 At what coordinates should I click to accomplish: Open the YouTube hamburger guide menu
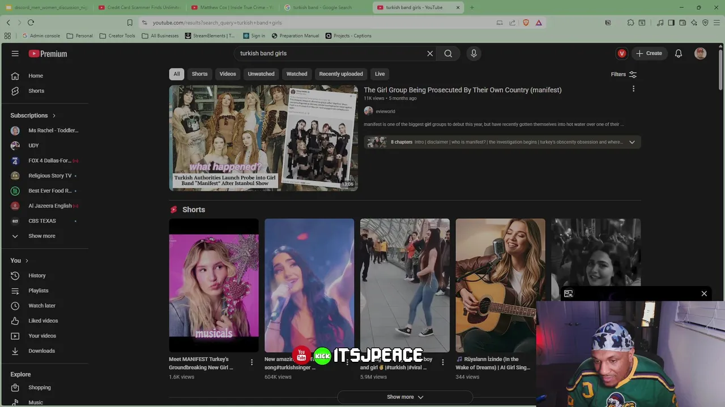pyautogui.click(x=15, y=54)
